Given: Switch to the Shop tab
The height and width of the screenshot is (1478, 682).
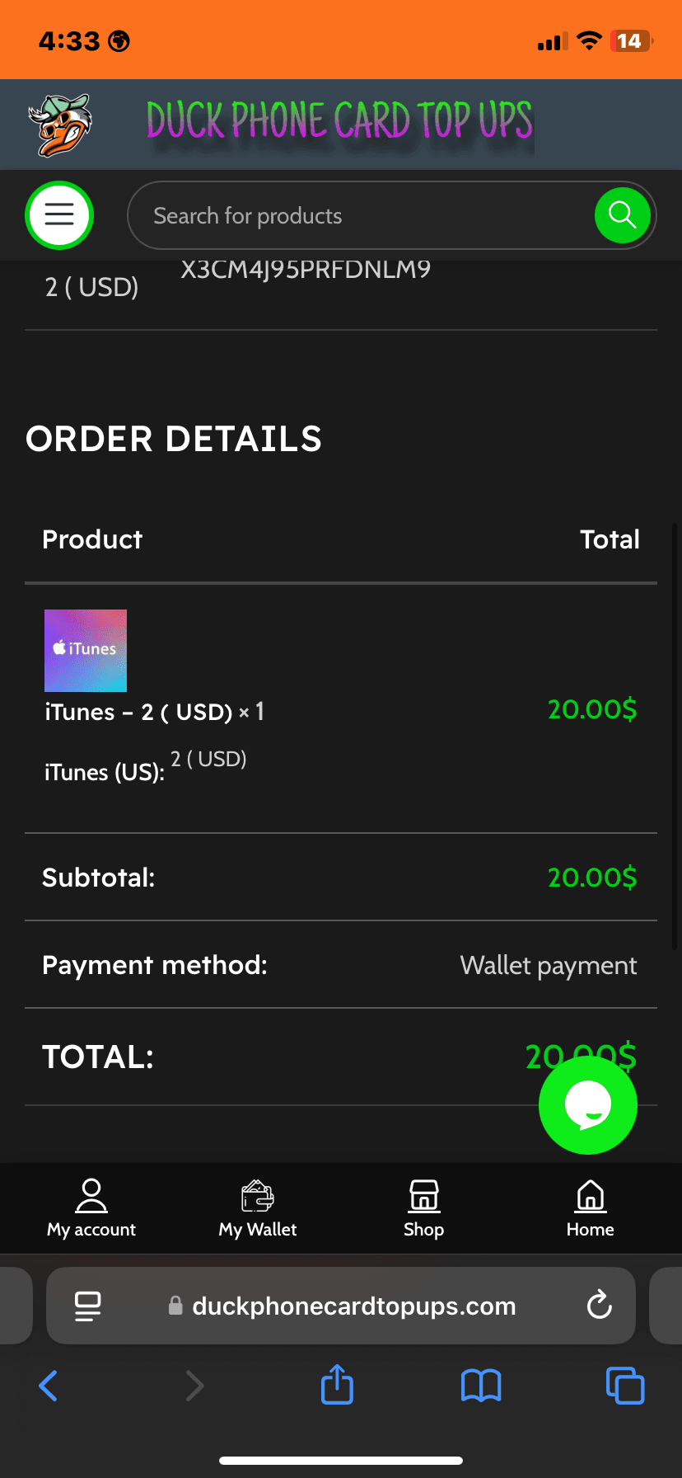Looking at the screenshot, I should (424, 1208).
